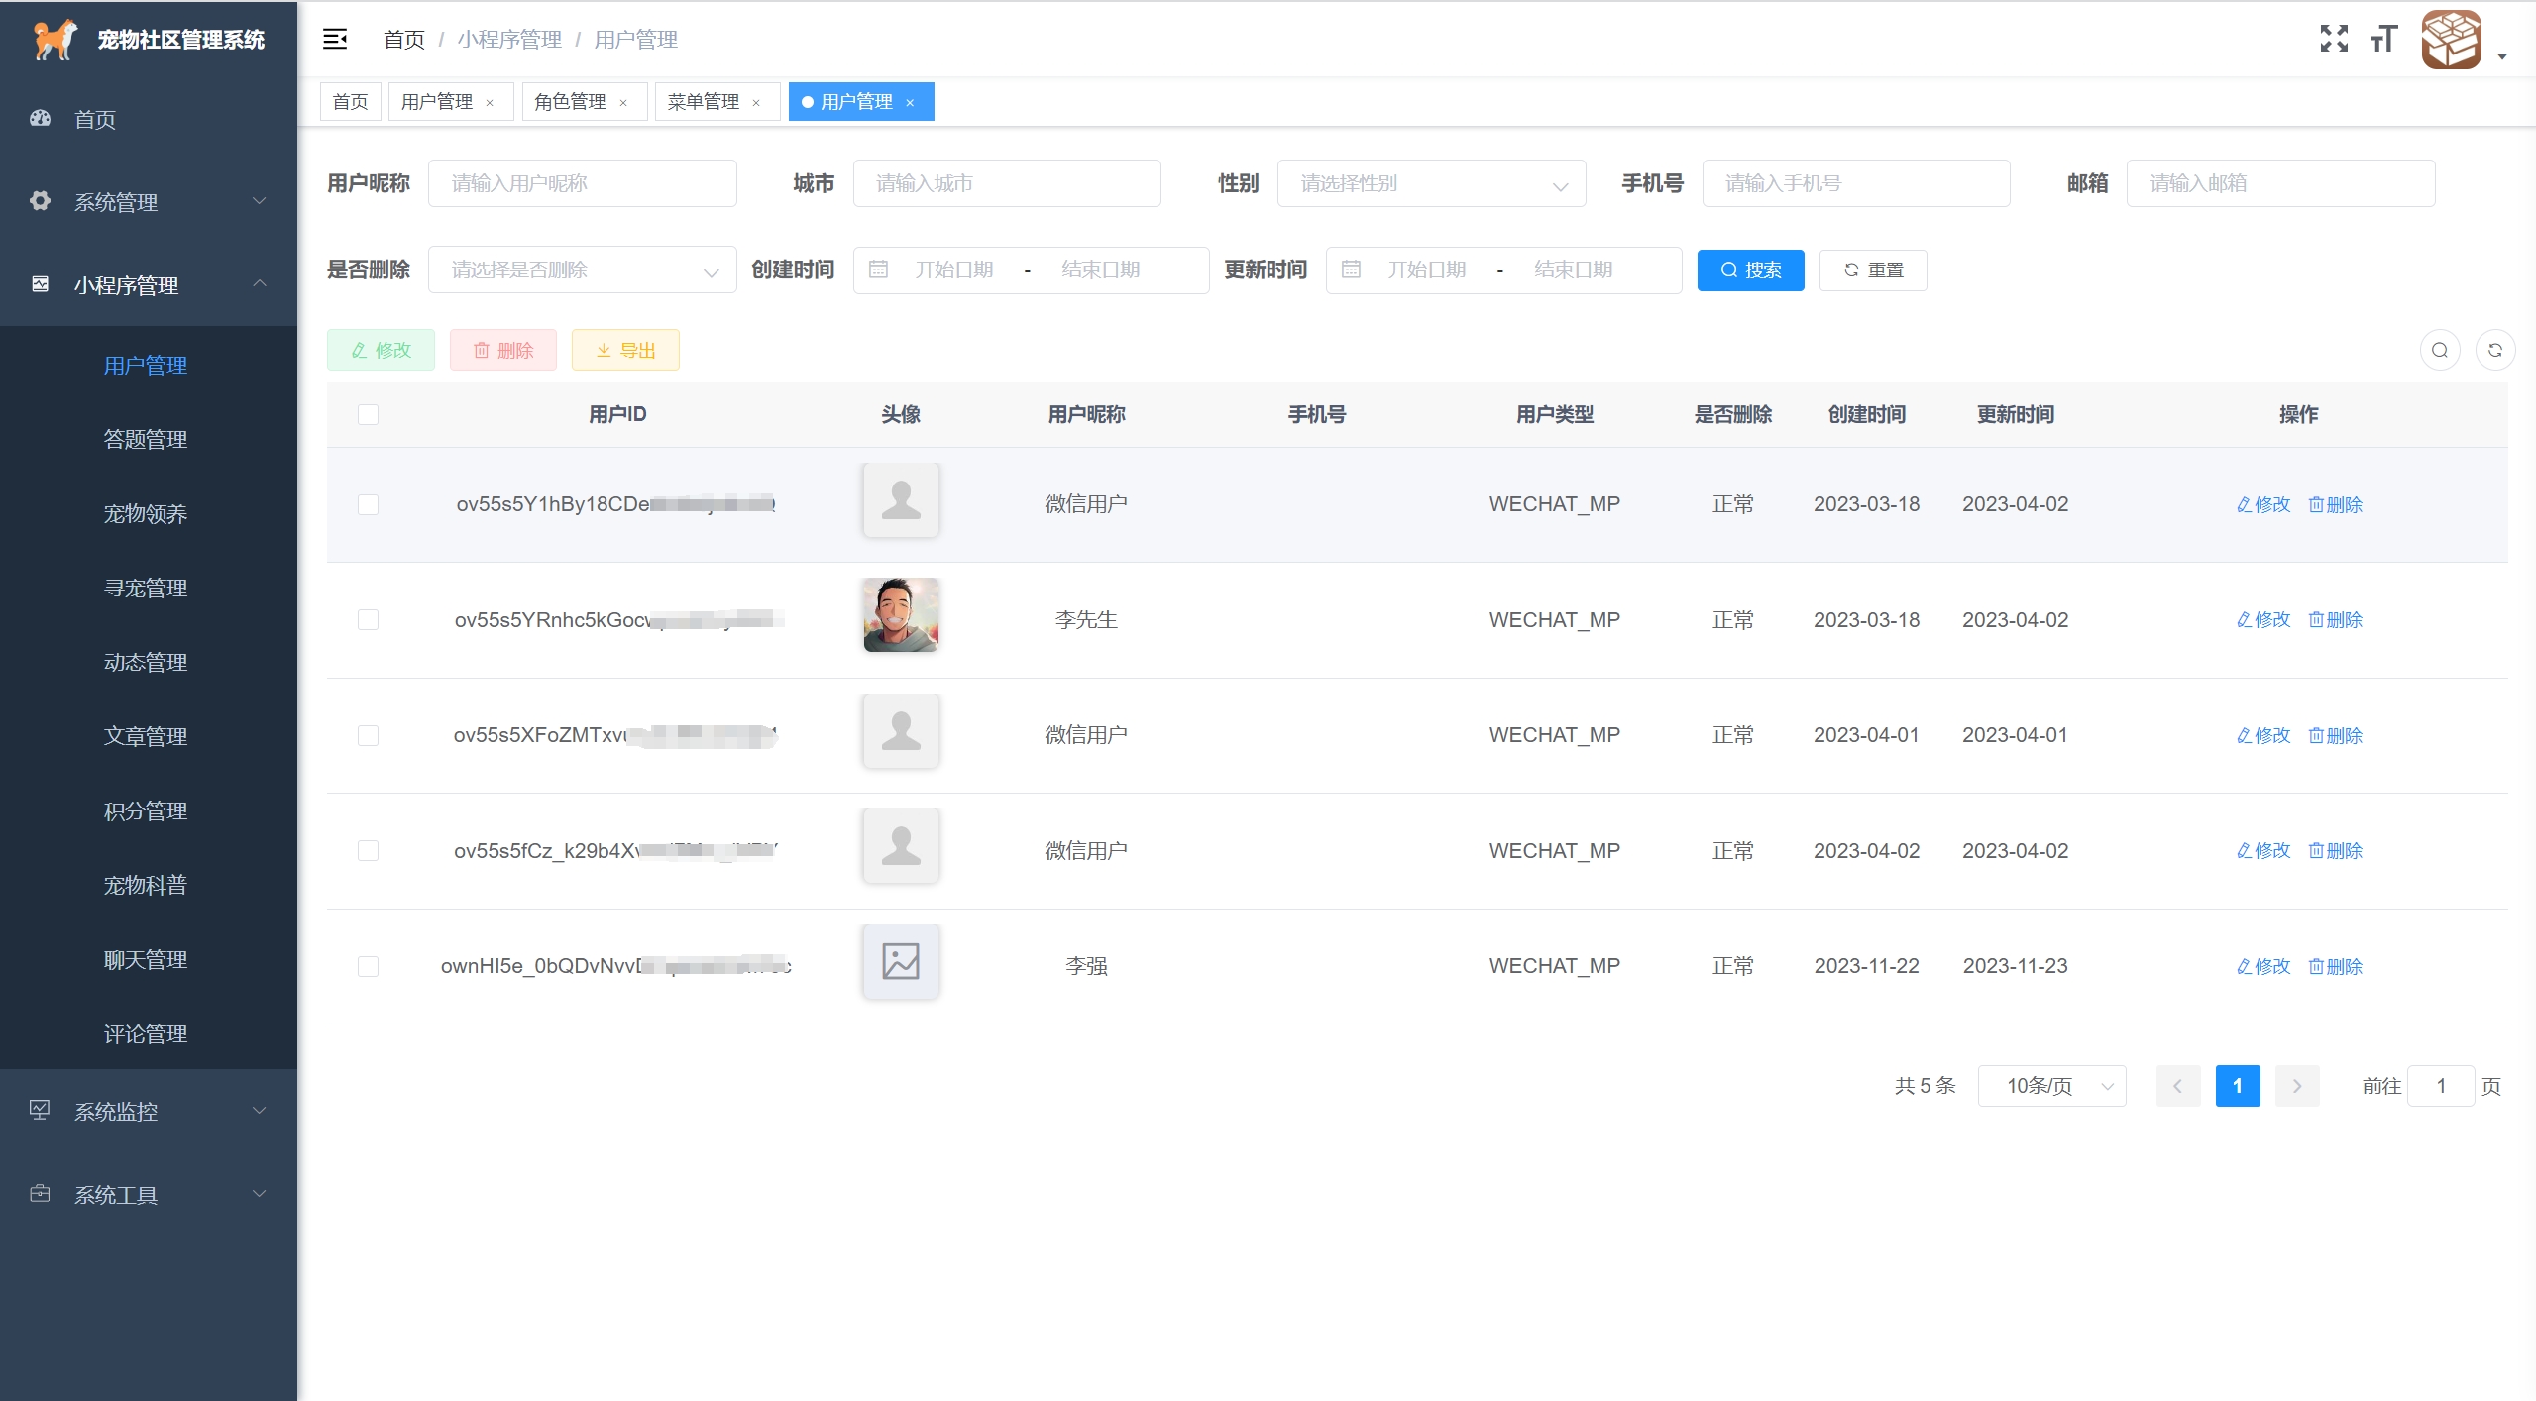Viewport: 2536px width, 1401px height.
Task: Open the 10条/页 page size dropdown
Action: 2051,1086
